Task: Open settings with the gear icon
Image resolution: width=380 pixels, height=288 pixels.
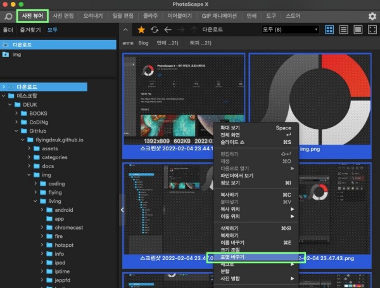Action: point(372,16)
